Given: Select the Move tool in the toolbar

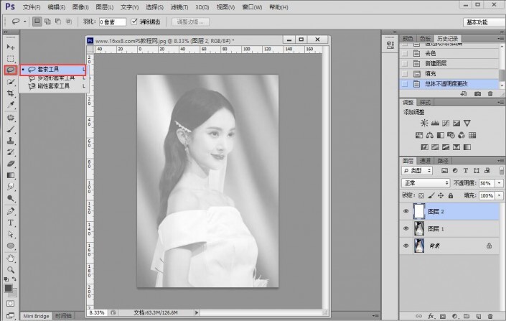Looking at the screenshot, I should (x=11, y=46).
